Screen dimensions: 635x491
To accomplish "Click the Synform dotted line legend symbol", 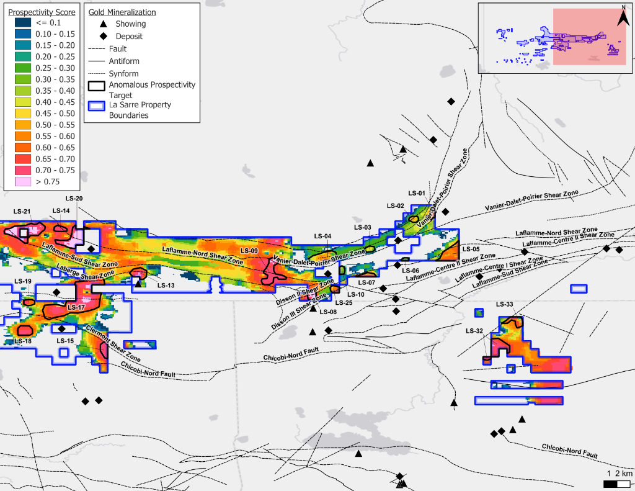I will 96,73.
